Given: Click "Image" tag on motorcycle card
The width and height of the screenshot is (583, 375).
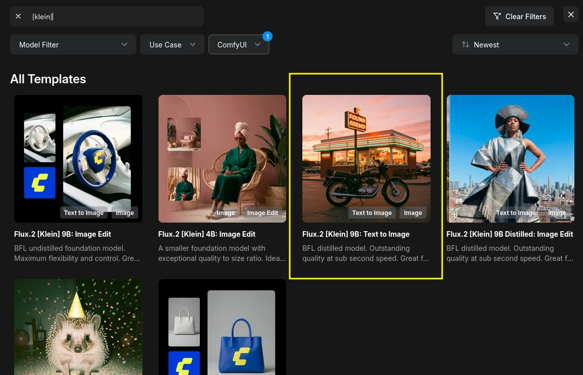Looking at the screenshot, I should (413, 212).
